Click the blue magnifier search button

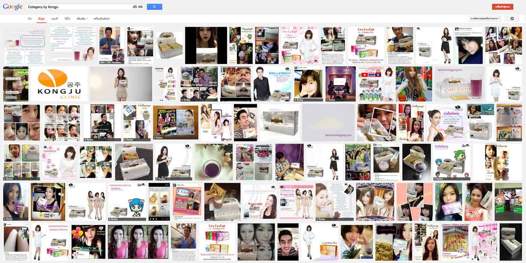[x=154, y=7]
